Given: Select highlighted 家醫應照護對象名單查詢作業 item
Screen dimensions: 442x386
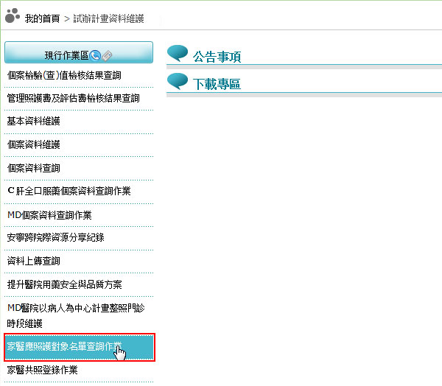Looking at the screenshot, I should click(x=65, y=345).
